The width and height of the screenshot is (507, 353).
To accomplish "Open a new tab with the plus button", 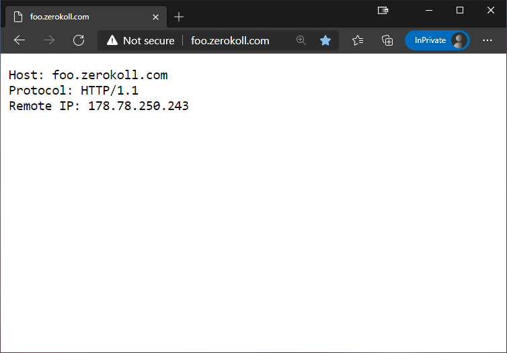I will tap(179, 17).
